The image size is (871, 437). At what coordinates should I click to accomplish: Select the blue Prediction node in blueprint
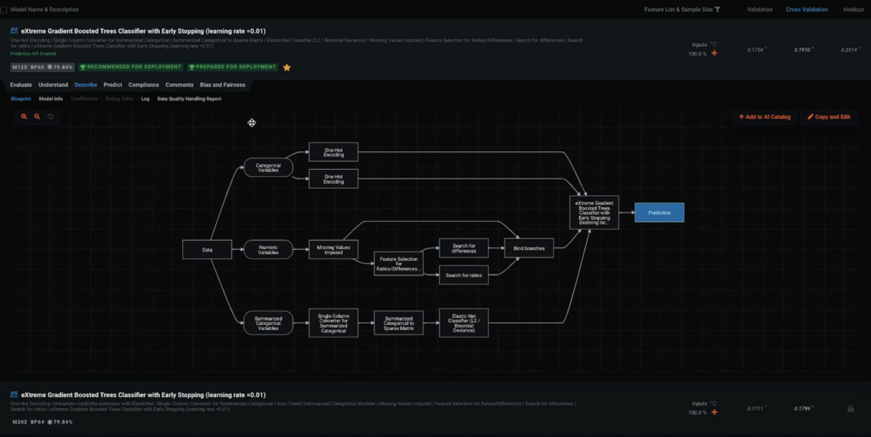[658, 213]
